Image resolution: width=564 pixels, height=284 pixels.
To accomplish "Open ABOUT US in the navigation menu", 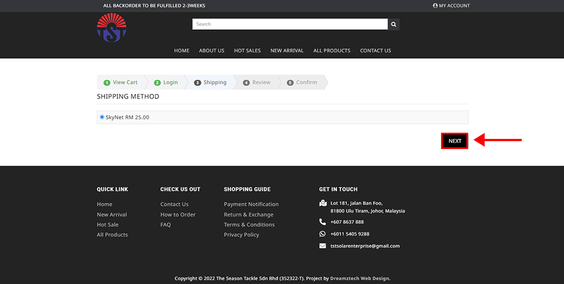I will (211, 51).
